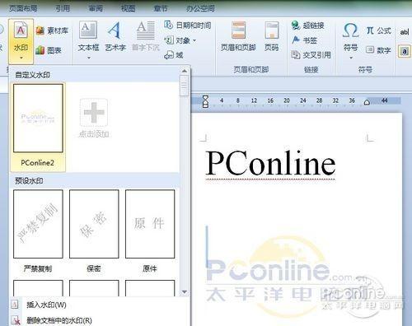Expand the 对象 dropdown arrow
Viewport: 412px width, 326px height.
[194, 40]
